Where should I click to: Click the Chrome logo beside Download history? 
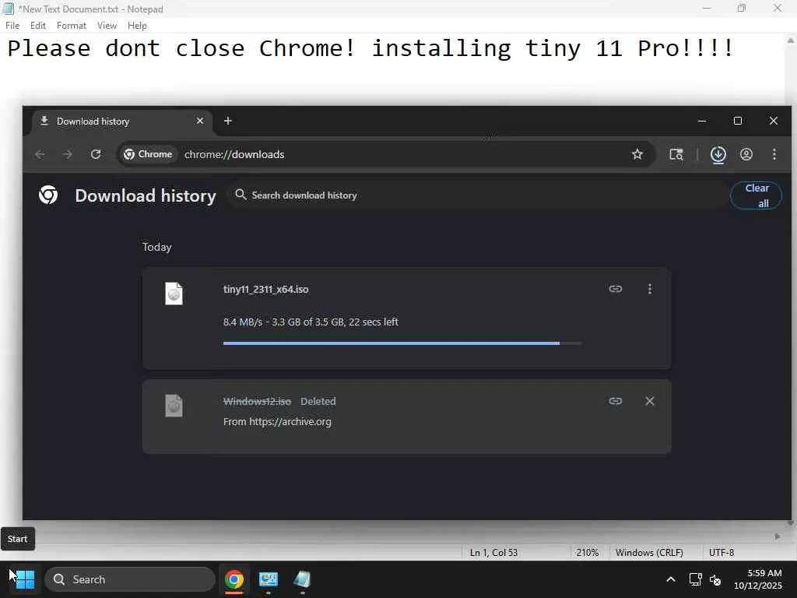tap(48, 195)
